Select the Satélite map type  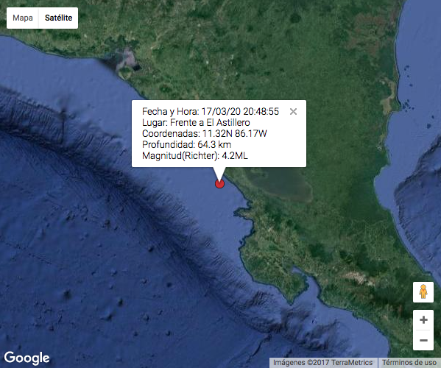[58, 18]
